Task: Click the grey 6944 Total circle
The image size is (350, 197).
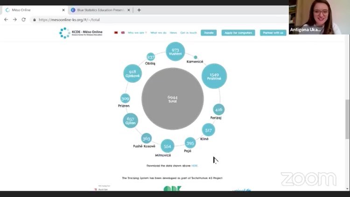Action: (173, 98)
